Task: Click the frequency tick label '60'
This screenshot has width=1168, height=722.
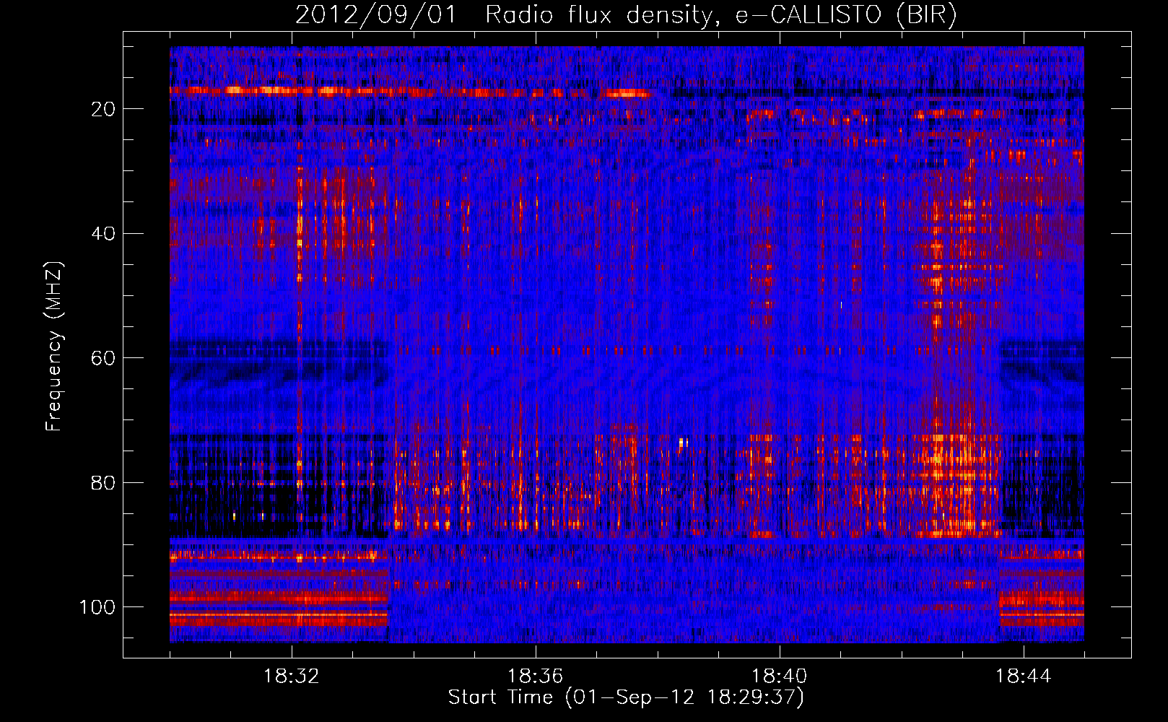Action: tap(103, 359)
